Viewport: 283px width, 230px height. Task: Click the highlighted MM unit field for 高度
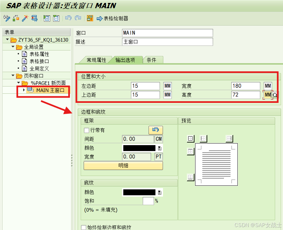tap(268, 95)
